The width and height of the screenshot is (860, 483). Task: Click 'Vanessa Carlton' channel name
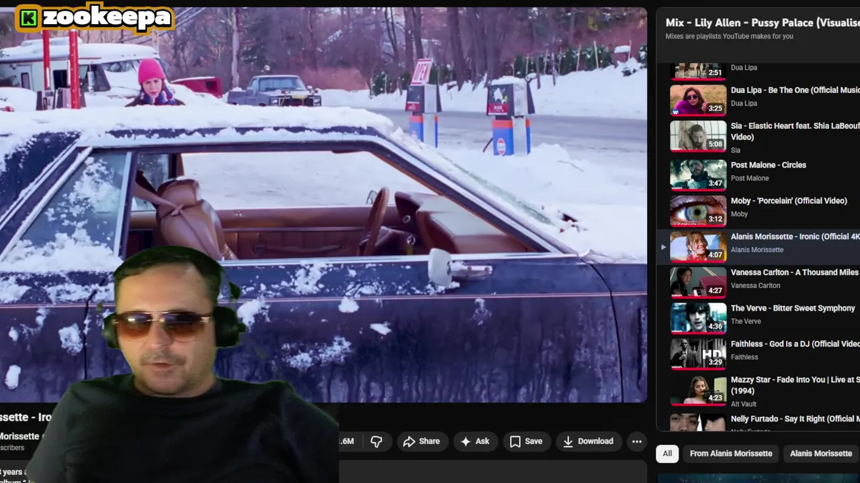click(x=755, y=285)
